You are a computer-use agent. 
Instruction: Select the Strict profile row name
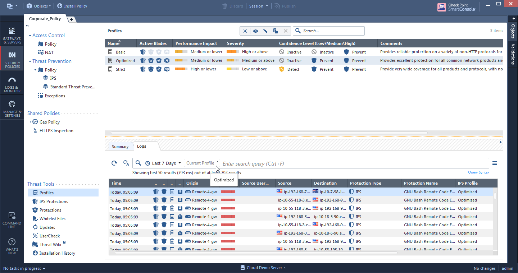tap(121, 69)
